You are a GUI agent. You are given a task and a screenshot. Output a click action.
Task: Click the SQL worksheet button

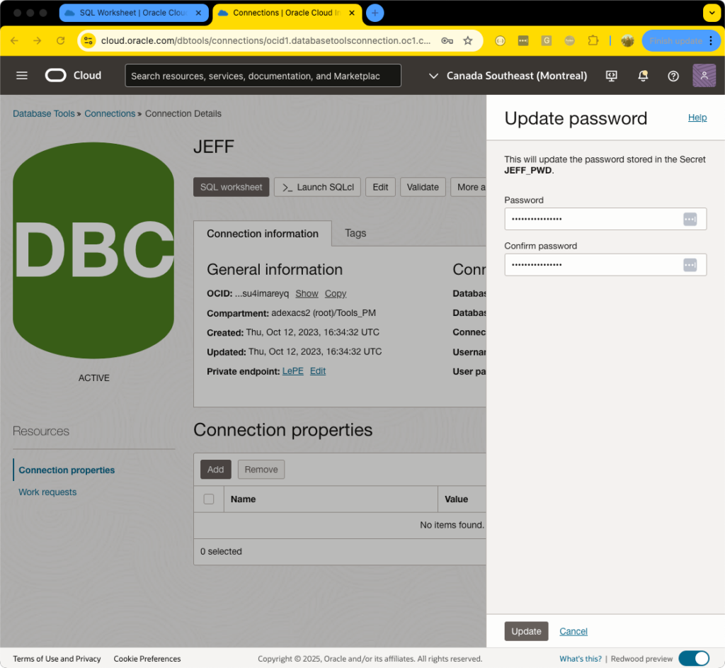[232, 187]
